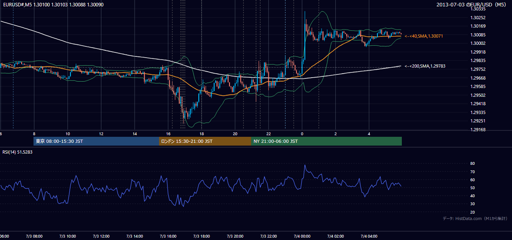
Task: Click the 7/3 12:00 time axis label
Action: (x=101, y=236)
